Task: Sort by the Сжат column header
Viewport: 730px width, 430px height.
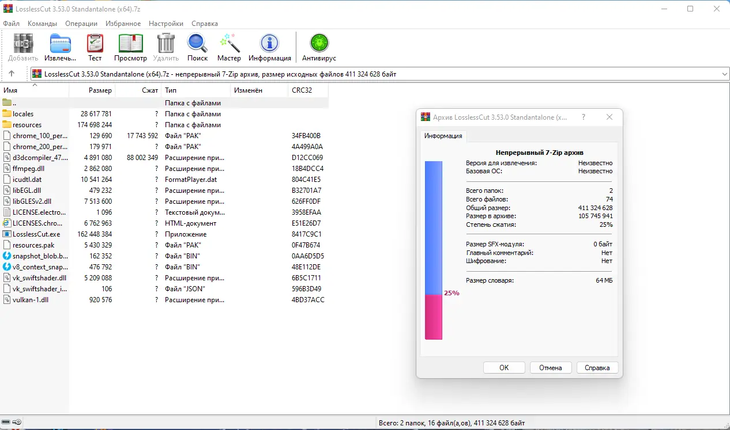Action: 138,90
